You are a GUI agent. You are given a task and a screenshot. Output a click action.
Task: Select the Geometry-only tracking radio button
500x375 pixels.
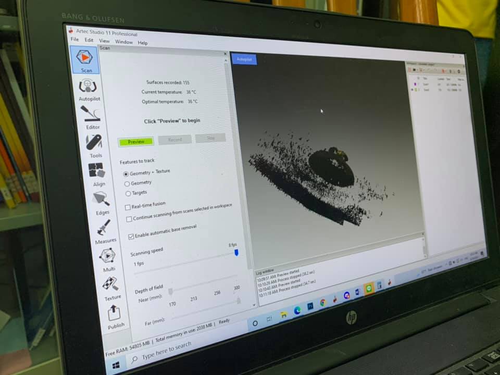click(127, 184)
